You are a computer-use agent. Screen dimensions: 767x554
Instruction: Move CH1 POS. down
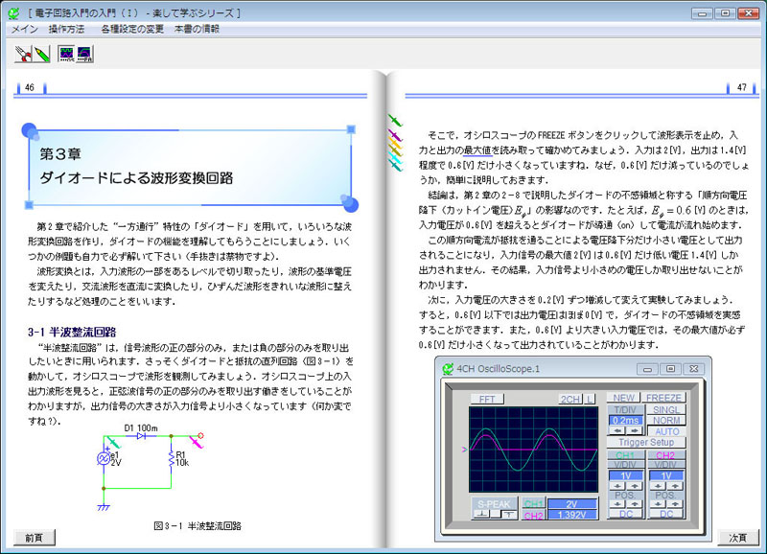[x=617, y=503]
